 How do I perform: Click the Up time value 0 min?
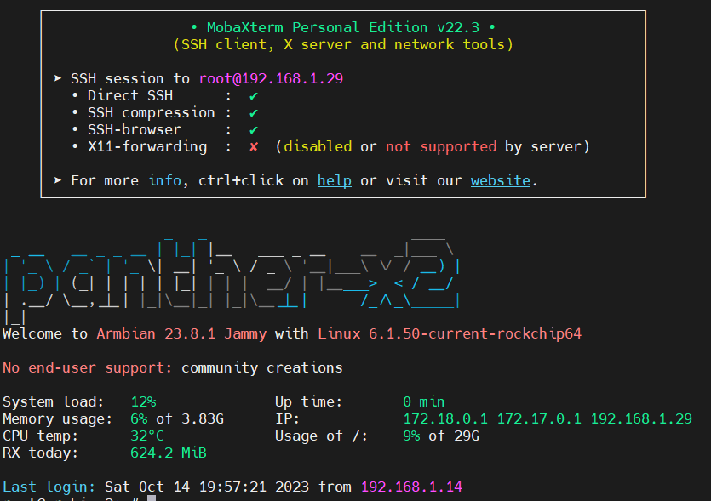click(423, 401)
